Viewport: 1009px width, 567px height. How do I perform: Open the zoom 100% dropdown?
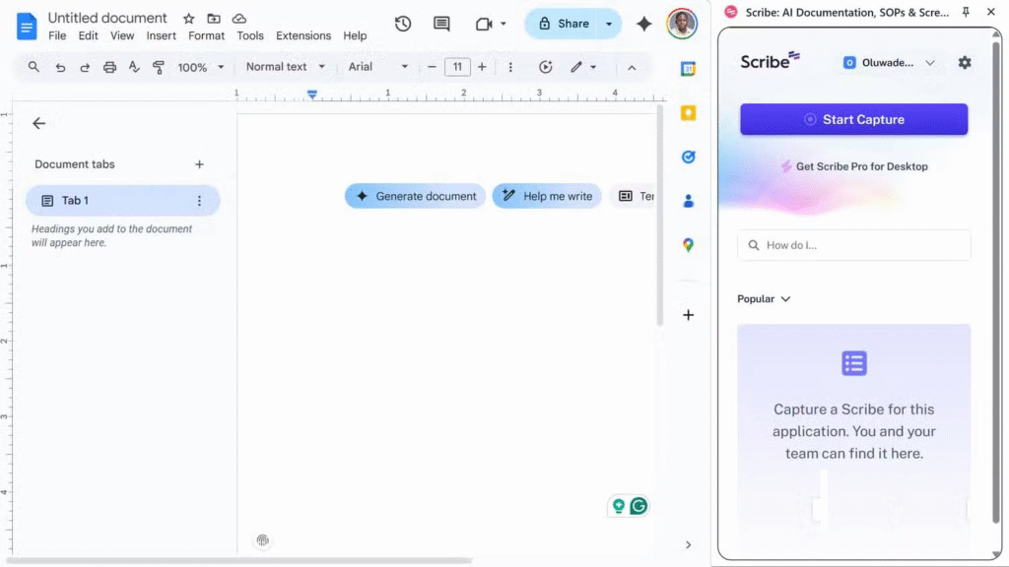[x=201, y=67]
